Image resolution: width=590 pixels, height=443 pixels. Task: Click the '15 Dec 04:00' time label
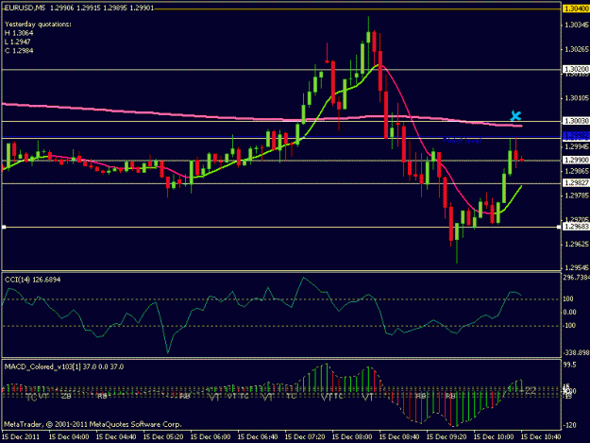click(x=69, y=437)
